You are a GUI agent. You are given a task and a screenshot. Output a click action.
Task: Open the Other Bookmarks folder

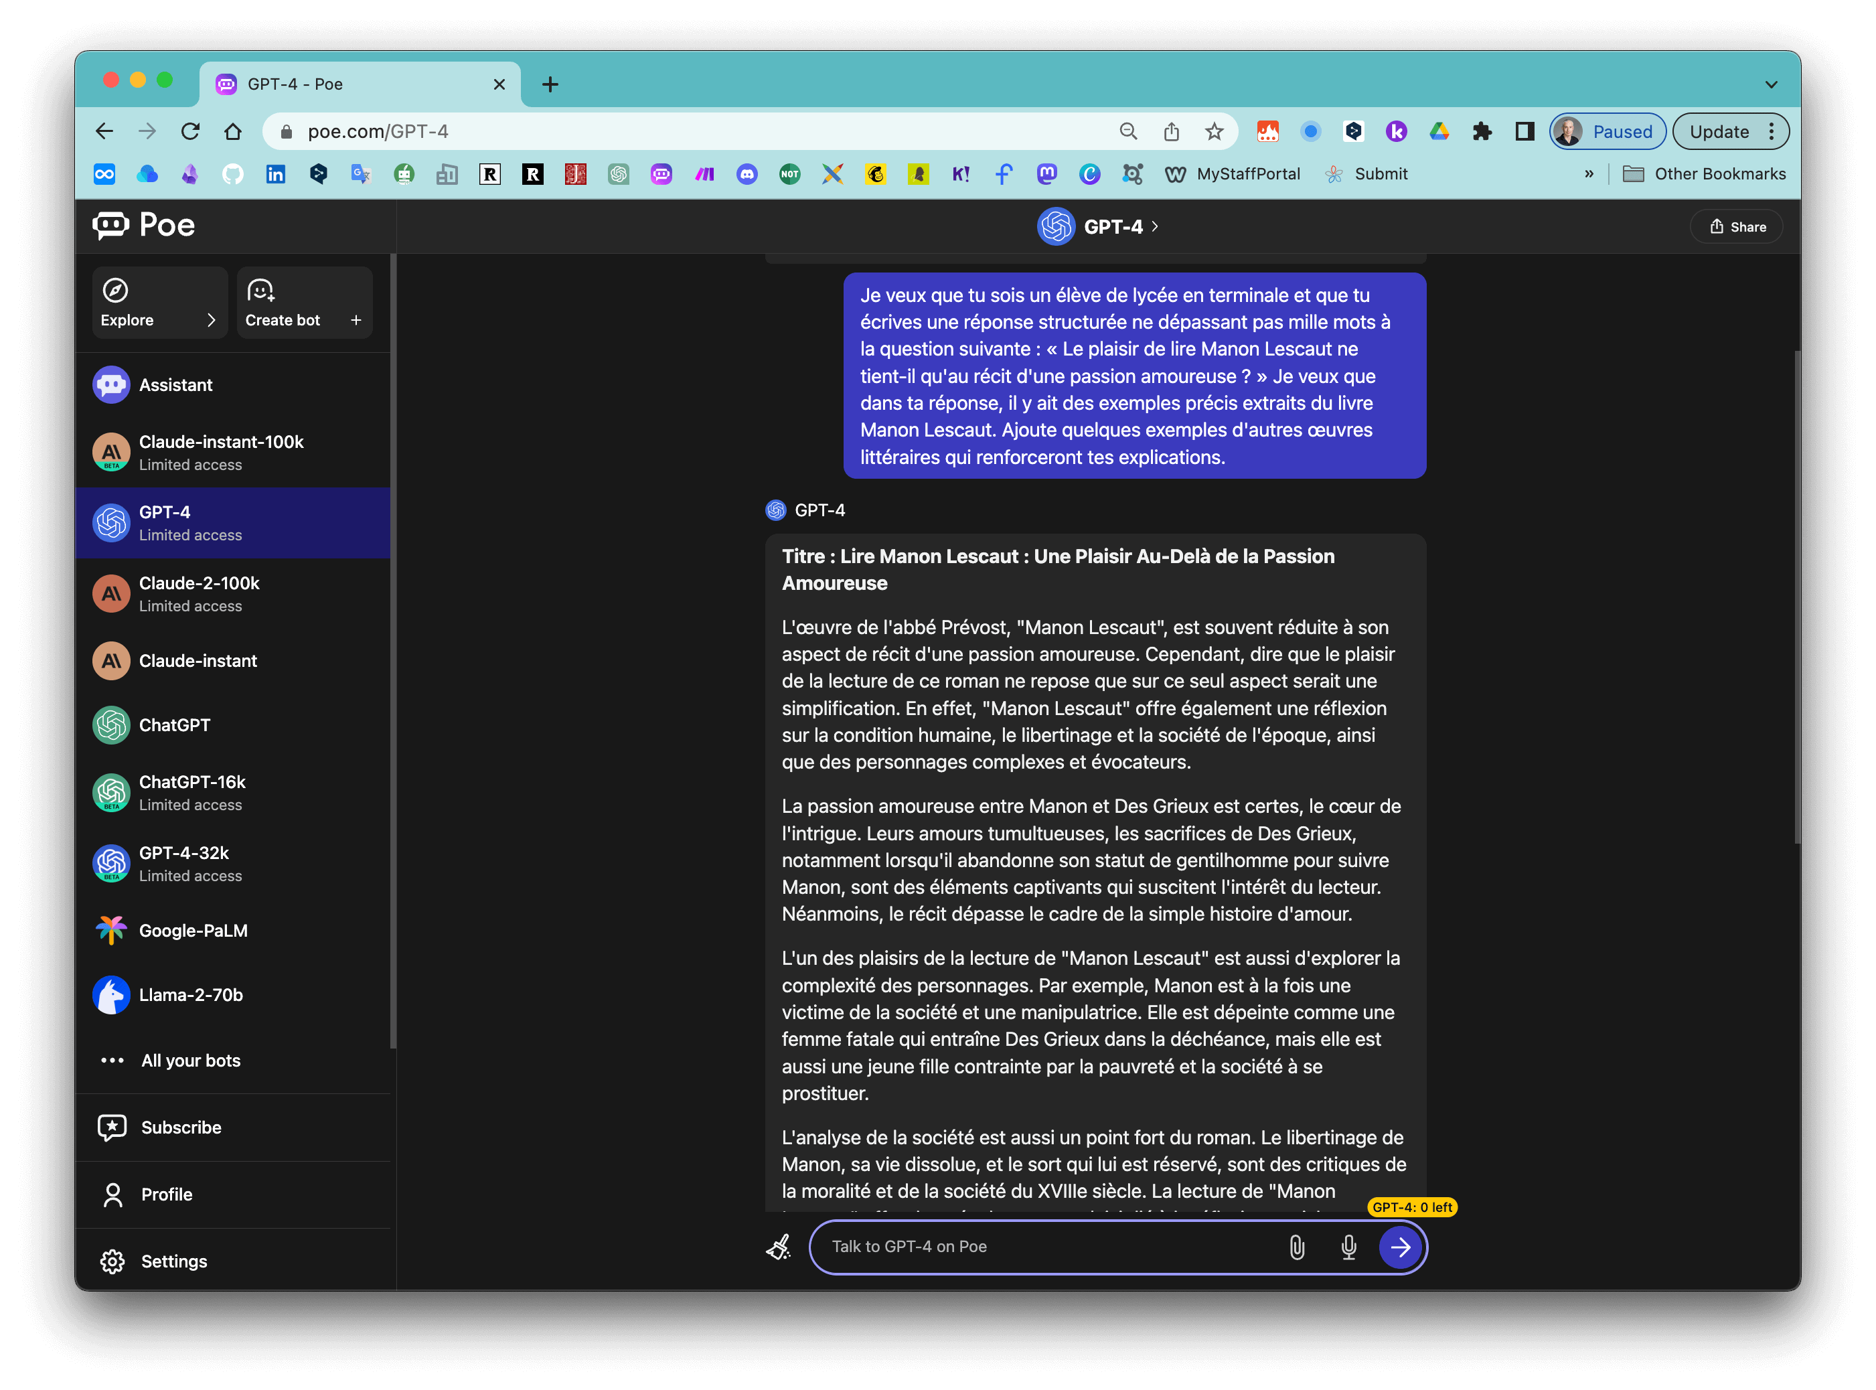(x=1705, y=174)
